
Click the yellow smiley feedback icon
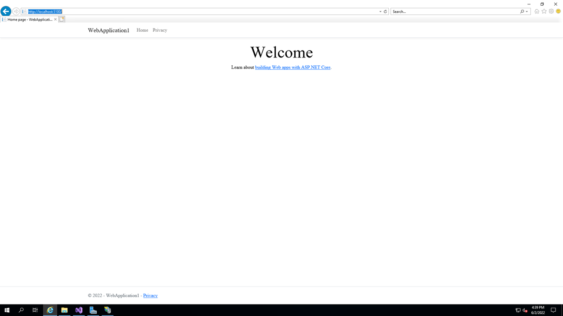coord(558,11)
